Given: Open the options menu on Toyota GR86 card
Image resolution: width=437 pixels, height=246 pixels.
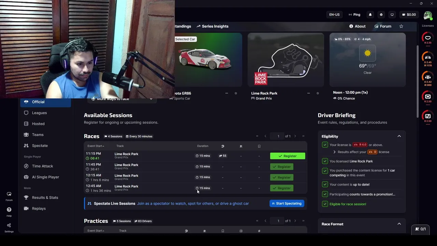Looking at the screenshot, I should pyautogui.click(x=226, y=93).
